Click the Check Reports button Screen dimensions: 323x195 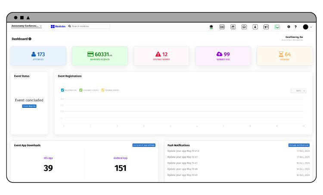[x=29, y=106]
